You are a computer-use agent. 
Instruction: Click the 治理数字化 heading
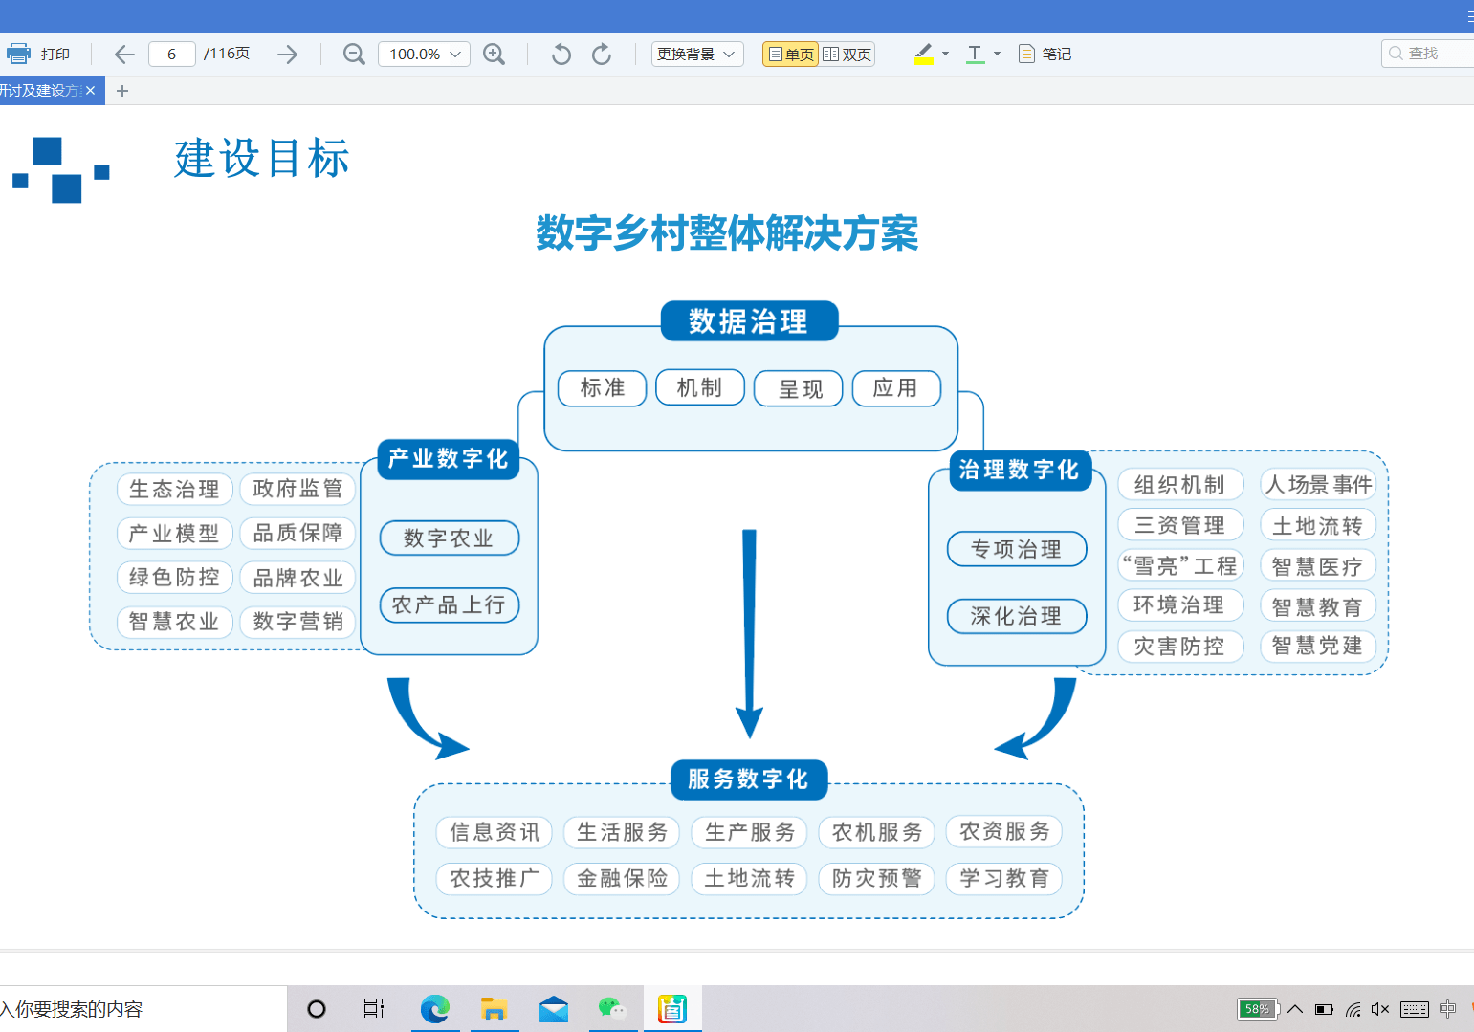click(1020, 470)
